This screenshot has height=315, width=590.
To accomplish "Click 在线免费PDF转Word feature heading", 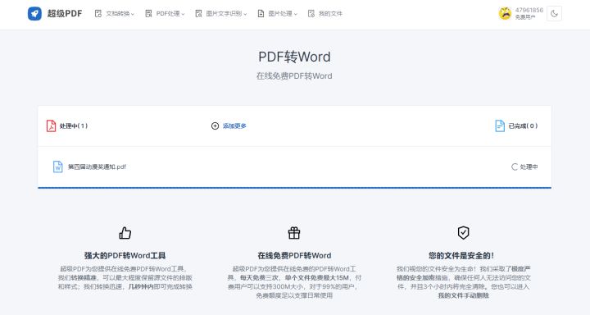I will [x=294, y=255].
